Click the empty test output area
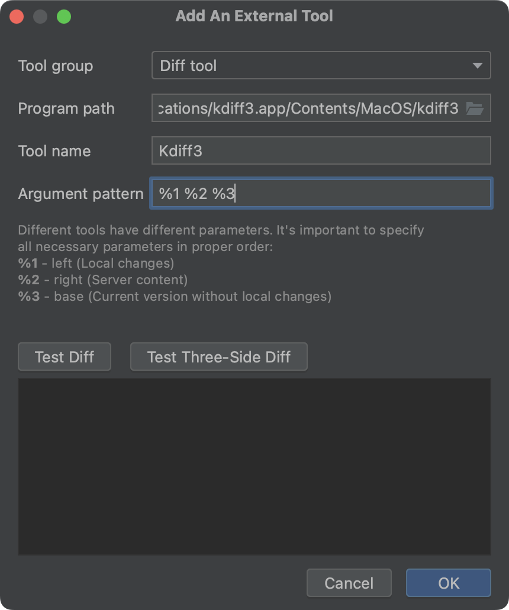This screenshot has height=610, width=509. click(254, 466)
